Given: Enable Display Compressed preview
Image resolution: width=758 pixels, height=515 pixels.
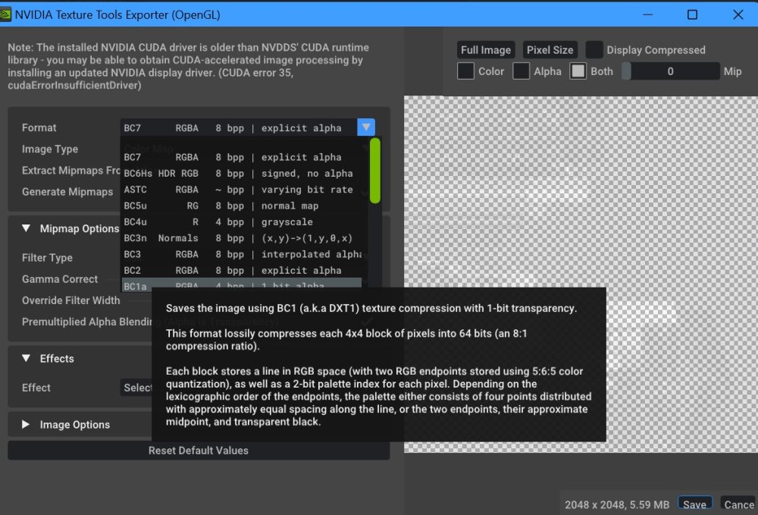Looking at the screenshot, I should [x=595, y=49].
